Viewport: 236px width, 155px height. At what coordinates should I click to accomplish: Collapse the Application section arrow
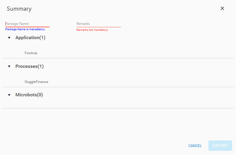pyautogui.click(x=9, y=38)
